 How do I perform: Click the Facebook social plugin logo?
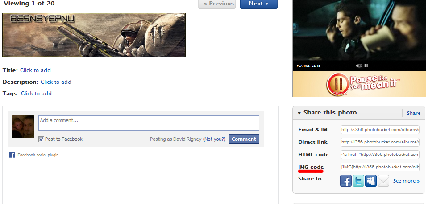[x=12, y=155]
